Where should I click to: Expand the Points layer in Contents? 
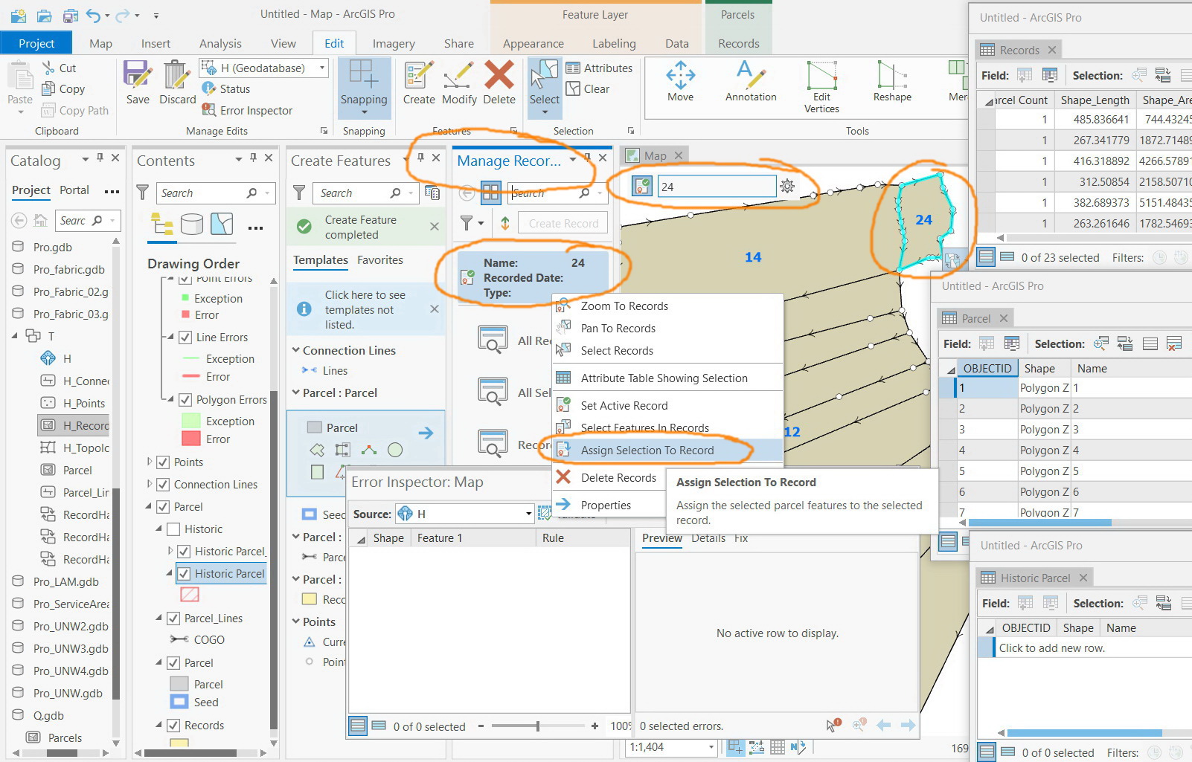(x=150, y=462)
